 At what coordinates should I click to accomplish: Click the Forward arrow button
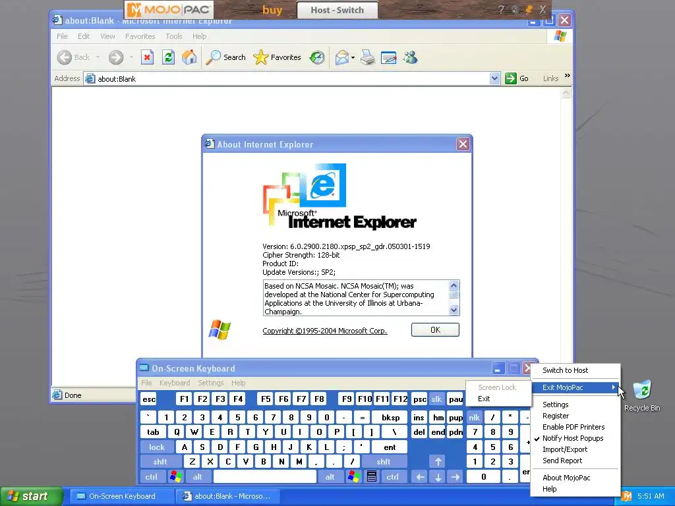pos(116,57)
